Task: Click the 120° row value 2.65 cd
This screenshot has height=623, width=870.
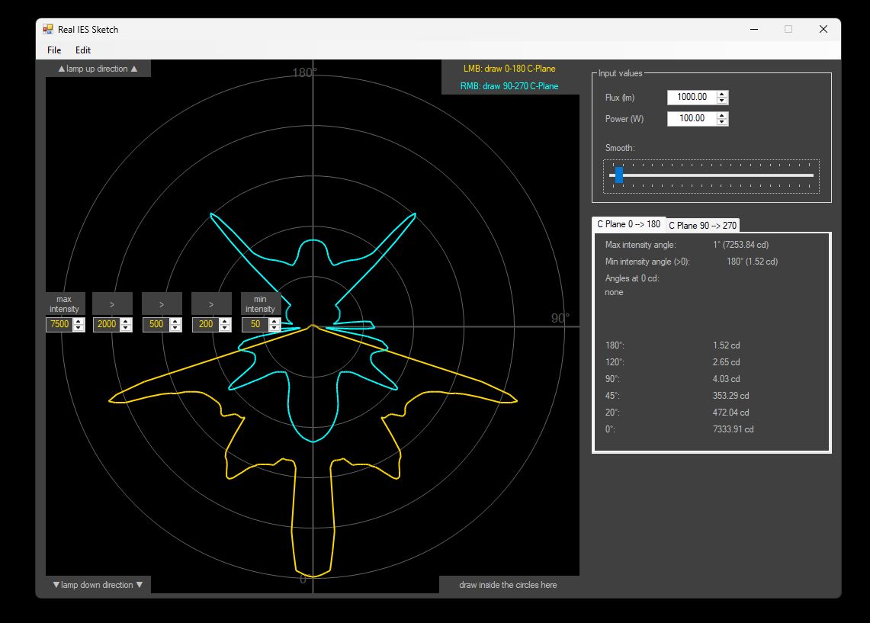Action: coord(727,362)
